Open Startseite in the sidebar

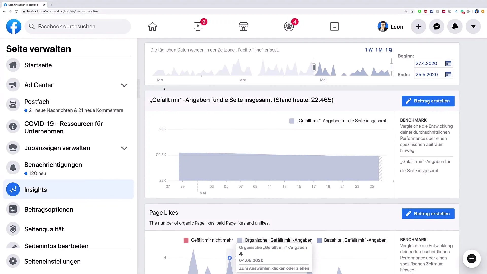68,65
